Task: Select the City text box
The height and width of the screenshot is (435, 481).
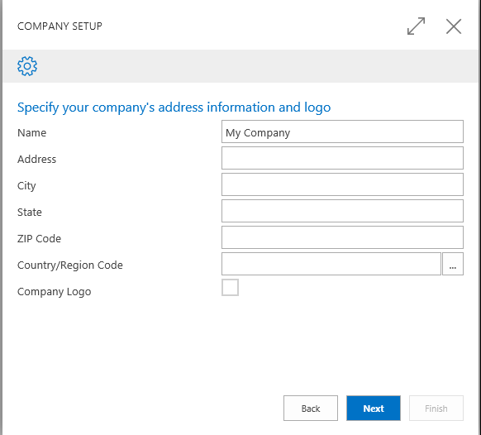Action: [x=342, y=184]
